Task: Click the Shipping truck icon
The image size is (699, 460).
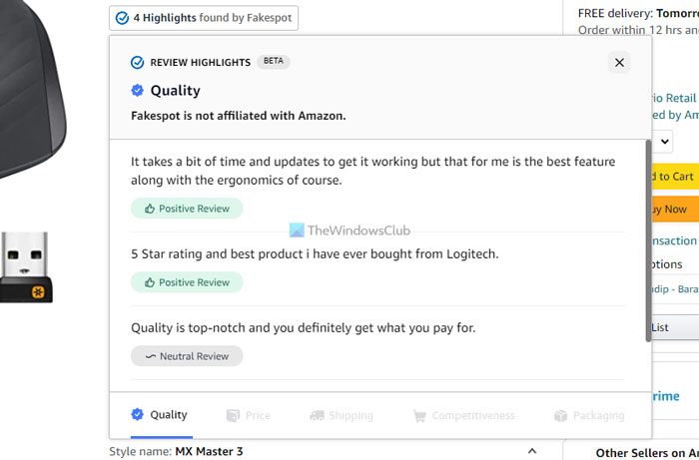Action: pos(317,415)
